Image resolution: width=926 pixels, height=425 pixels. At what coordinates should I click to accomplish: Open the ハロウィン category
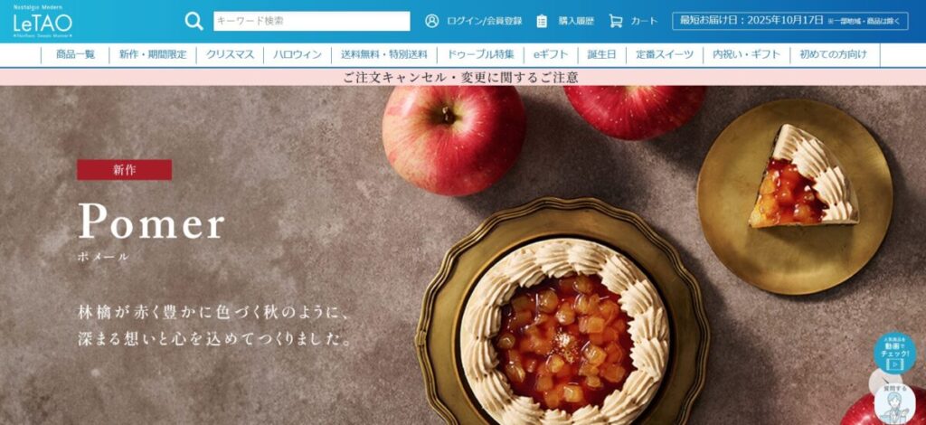click(297, 55)
